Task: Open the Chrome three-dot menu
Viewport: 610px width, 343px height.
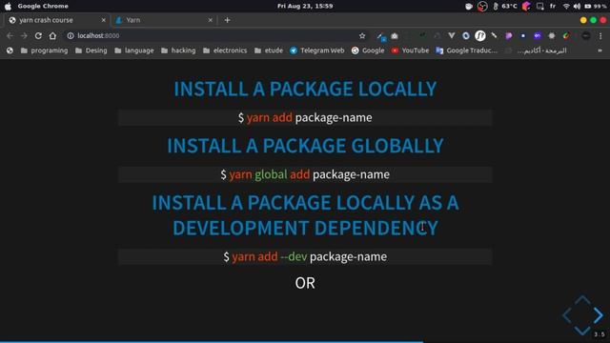Action: [600, 36]
